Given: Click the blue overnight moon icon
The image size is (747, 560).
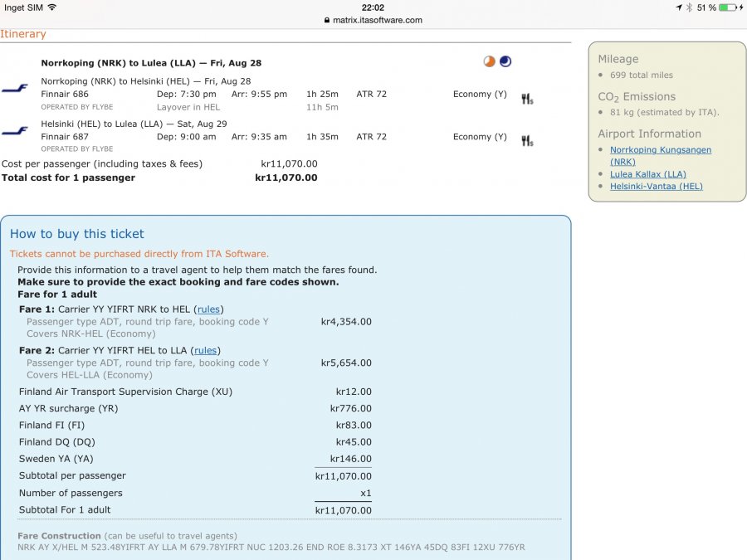Looking at the screenshot, I should coord(505,61).
